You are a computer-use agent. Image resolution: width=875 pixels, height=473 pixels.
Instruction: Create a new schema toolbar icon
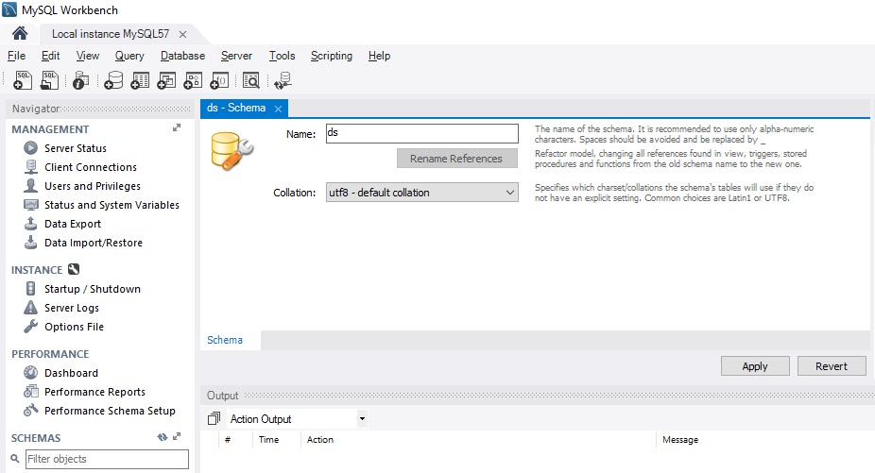click(113, 80)
